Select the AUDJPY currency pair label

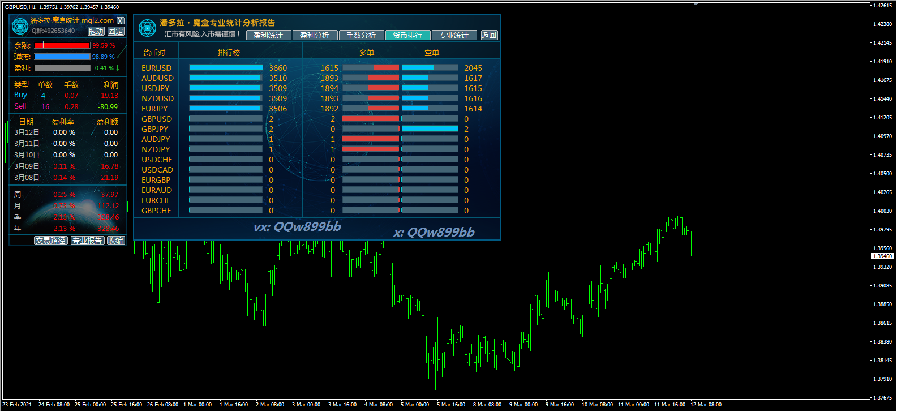point(156,139)
